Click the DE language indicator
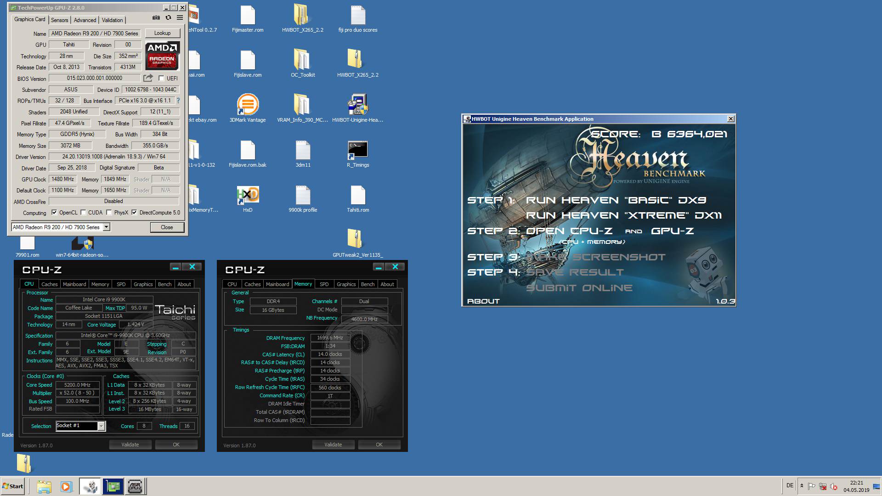Image resolution: width=882 pixels, height=496 pixels. (790, 485)
